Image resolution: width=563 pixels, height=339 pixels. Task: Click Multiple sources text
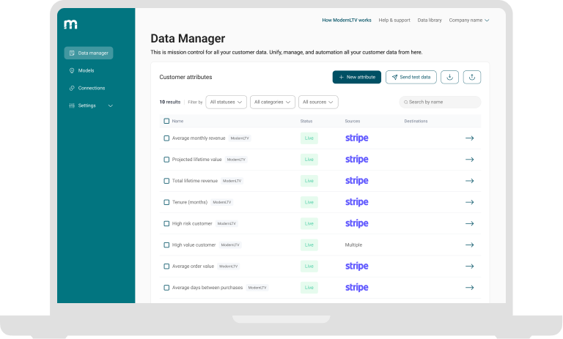point(353,245)
